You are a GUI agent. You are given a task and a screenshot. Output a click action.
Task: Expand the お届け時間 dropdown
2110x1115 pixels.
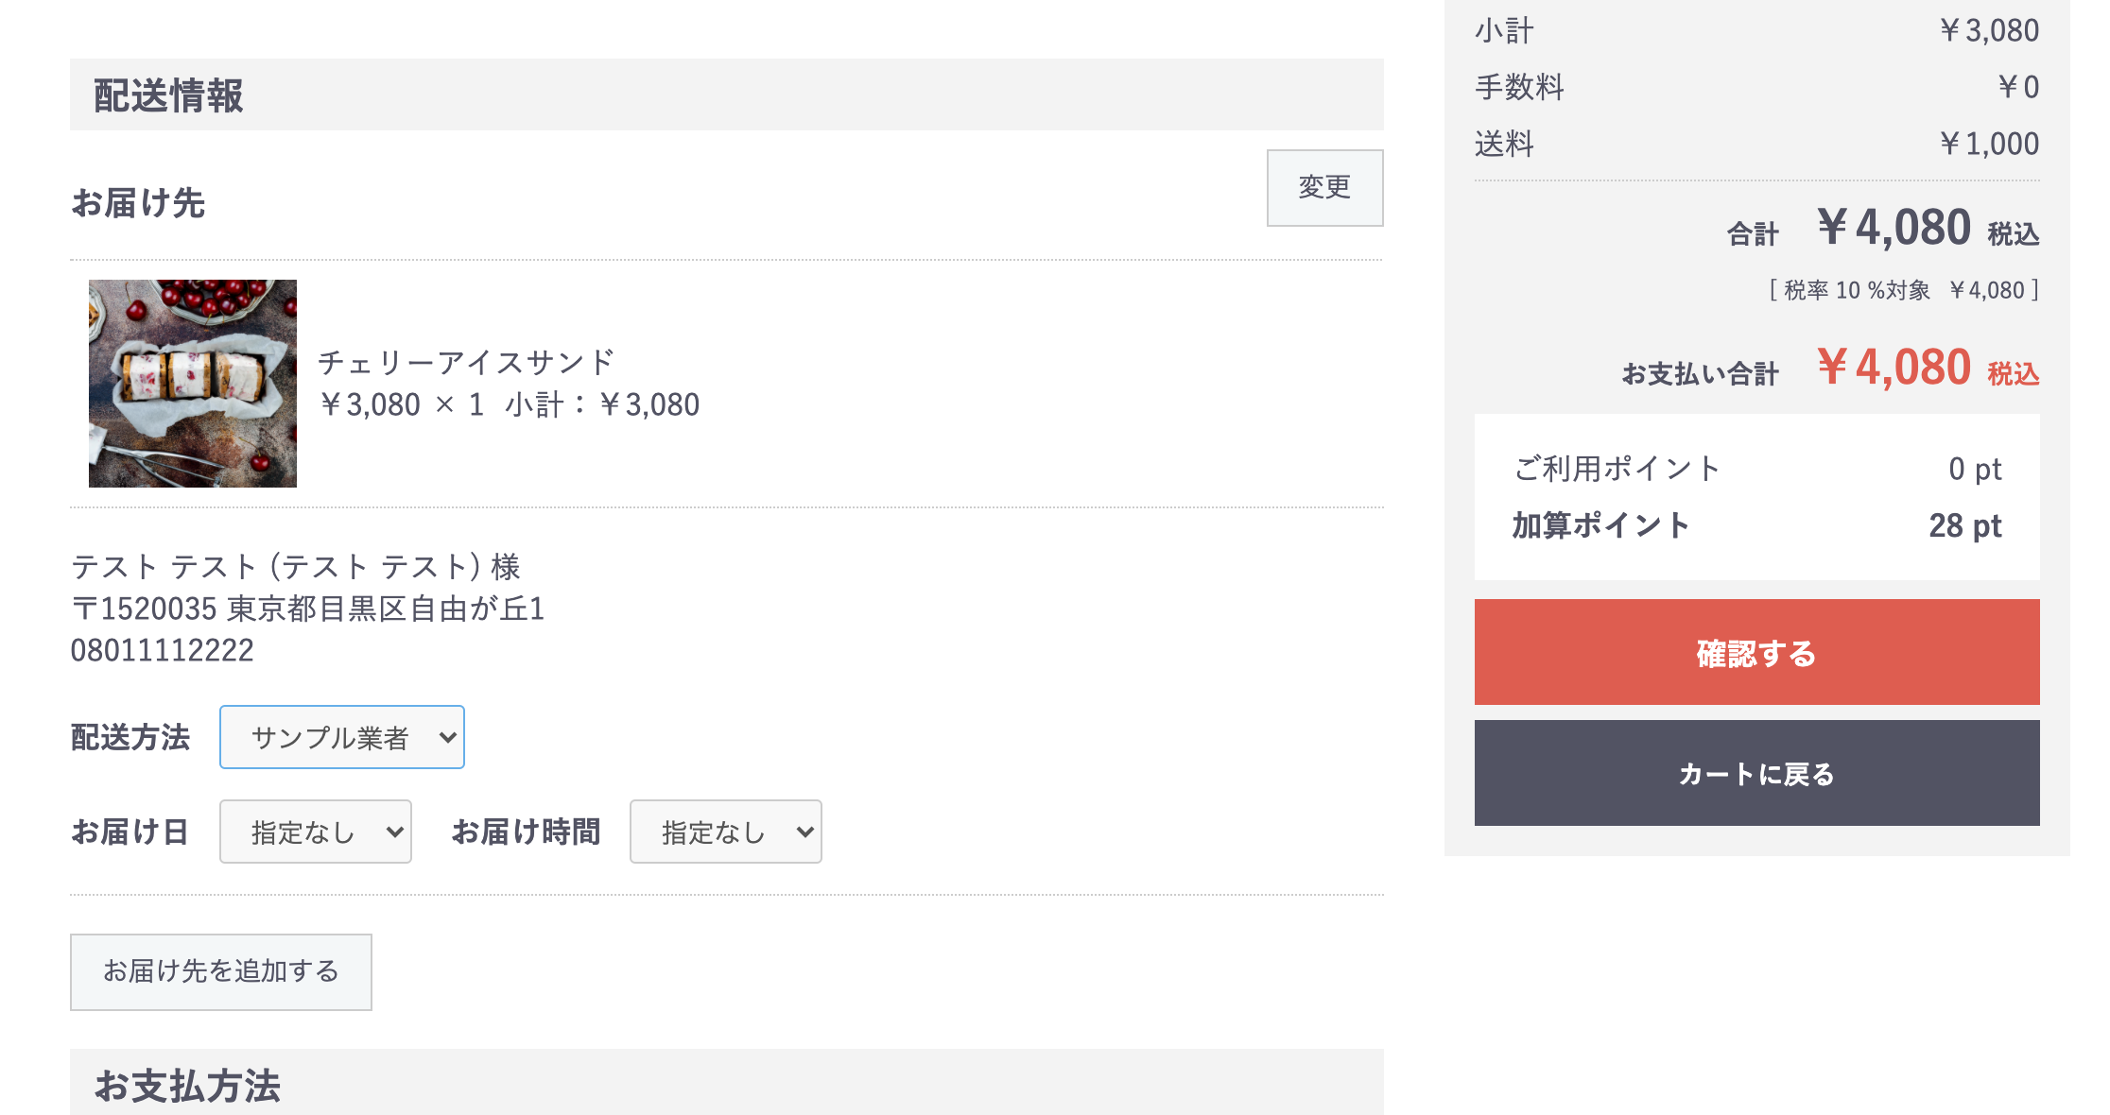pos(726,832)
